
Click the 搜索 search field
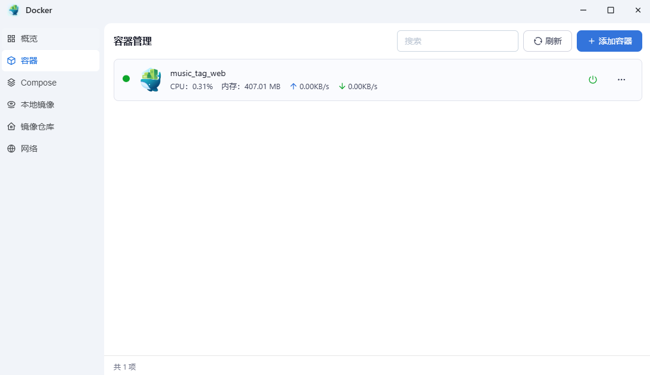457,41
